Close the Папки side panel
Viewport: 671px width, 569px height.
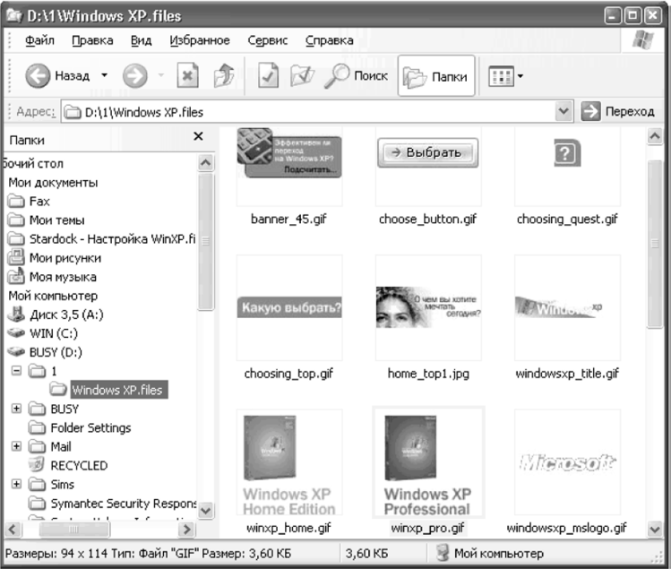coord(198,136)
